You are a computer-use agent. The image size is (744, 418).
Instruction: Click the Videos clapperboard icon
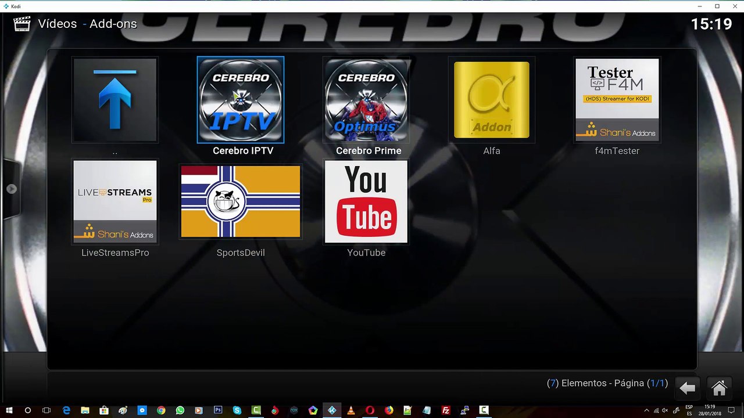pyautogui.click(x=22, y=24)
